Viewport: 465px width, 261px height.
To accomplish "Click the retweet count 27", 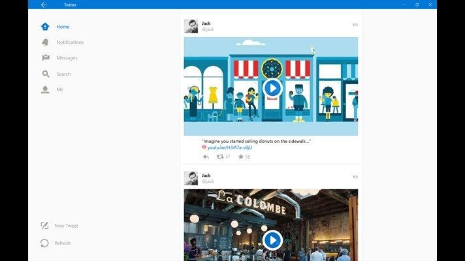I will pyautogui.click(x=228, y=157).
